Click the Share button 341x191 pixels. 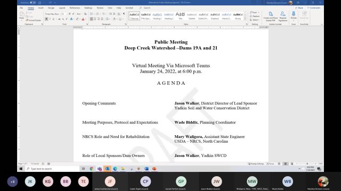[x=299, y=8]
